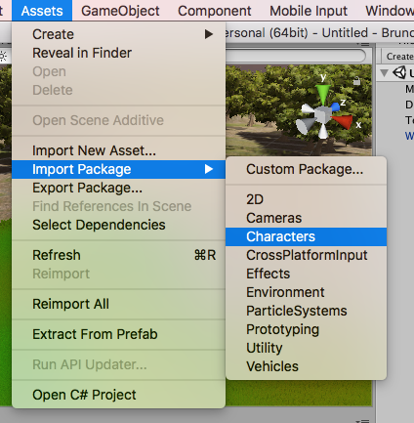This screenshot has width=414, height=423.
Task: Open the Create submenu arrow
Action: (x=209, y=34)
